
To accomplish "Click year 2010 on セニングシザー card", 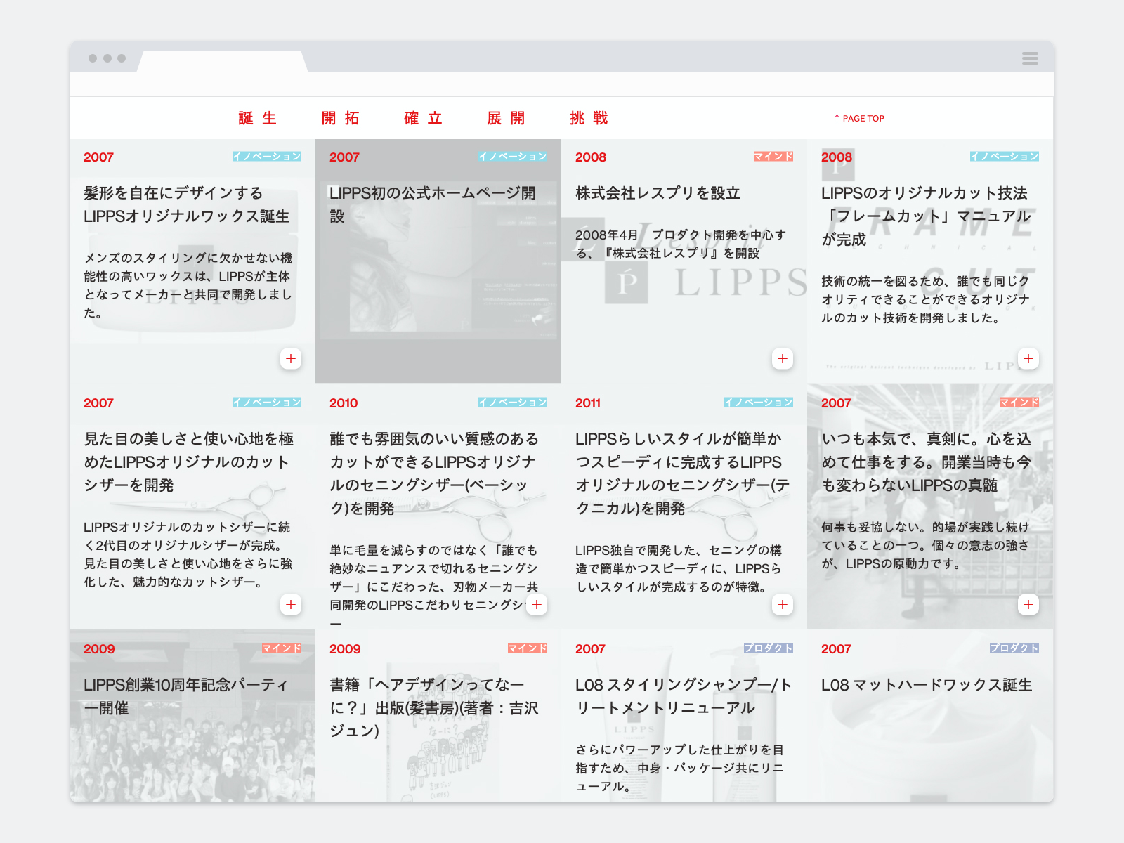I will tap(344, 403).
